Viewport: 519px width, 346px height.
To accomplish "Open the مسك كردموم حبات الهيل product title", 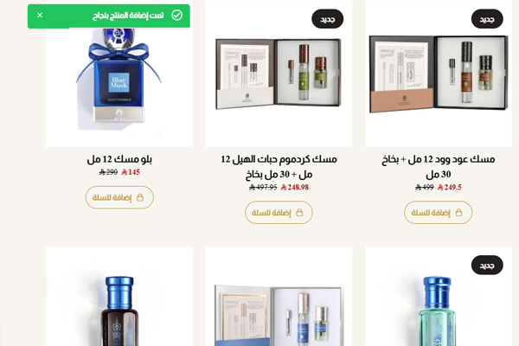I will point(279,167).
